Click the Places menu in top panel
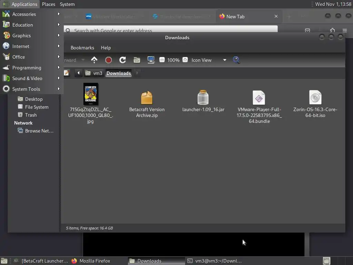This screenshot has height=265, width=353. coord(48,4)
